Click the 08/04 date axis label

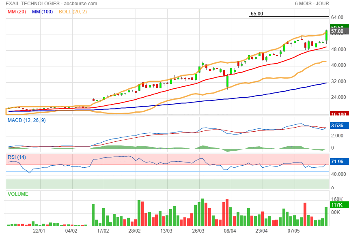click(230, 231)
